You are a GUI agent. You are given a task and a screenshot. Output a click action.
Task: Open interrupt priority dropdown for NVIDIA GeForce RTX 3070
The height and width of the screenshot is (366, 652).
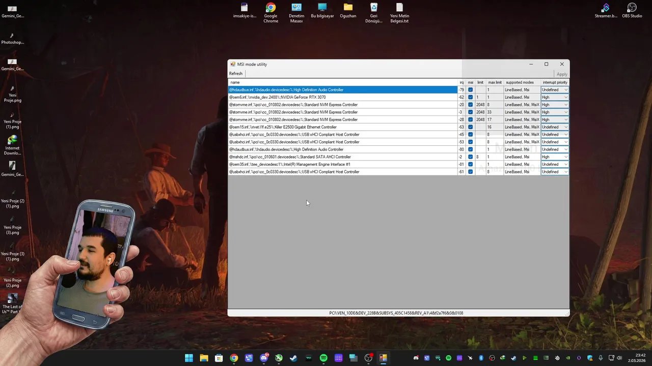coord(555,97)
